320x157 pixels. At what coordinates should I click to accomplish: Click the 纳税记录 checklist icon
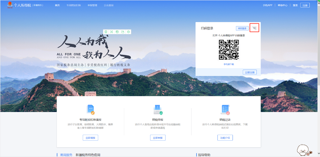coord(225,110)
